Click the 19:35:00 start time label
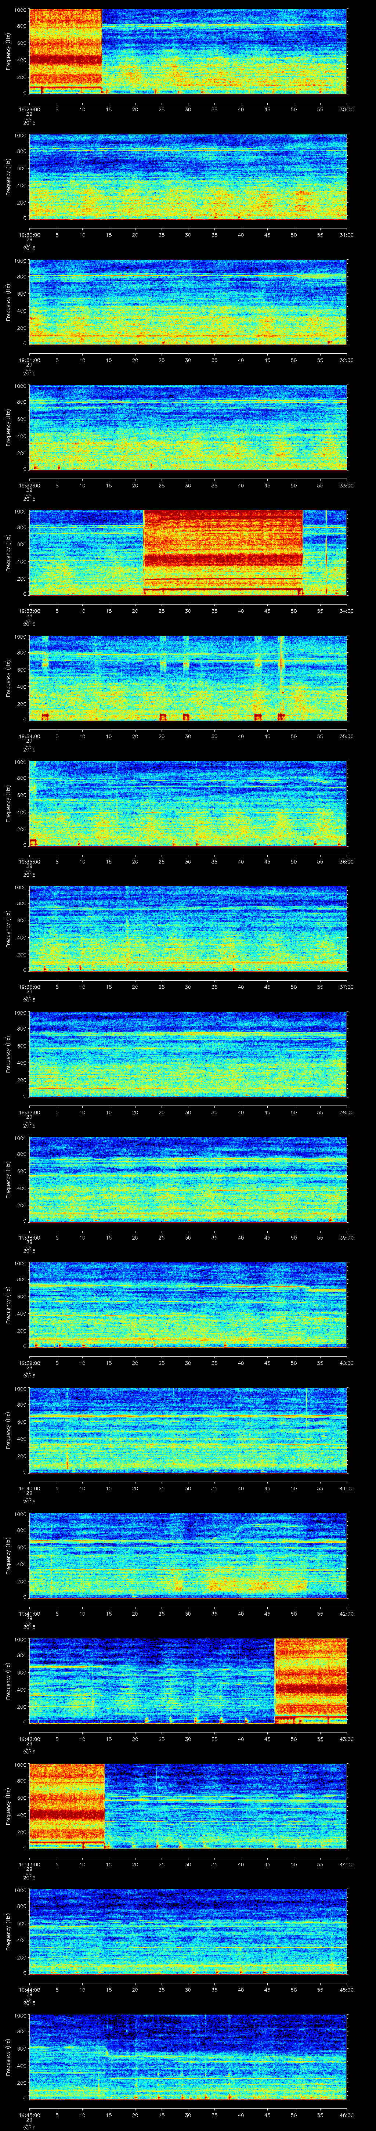The width and height of the screenshot is (376, 2131). (x=29, y=861)
